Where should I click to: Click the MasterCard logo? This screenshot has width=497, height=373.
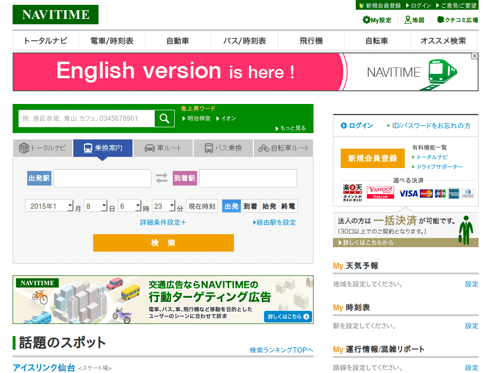coord(426,193)
